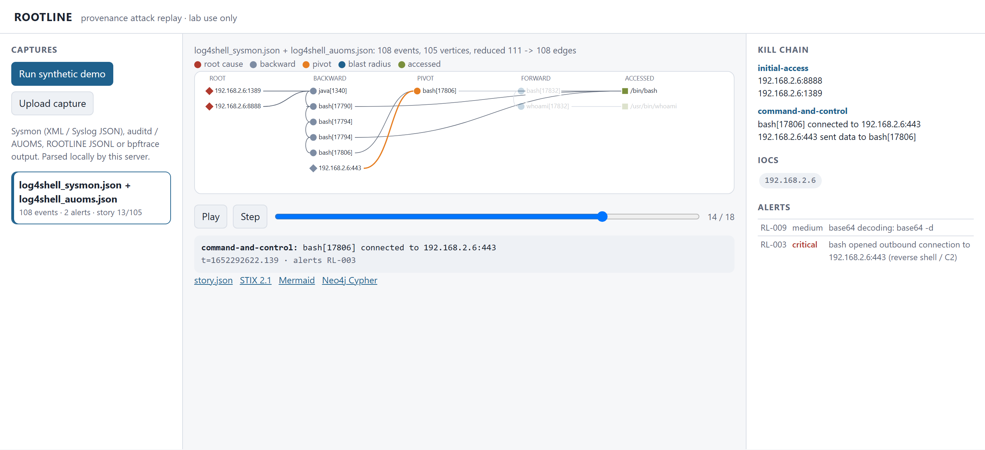Run the synthetic demo
The height and width of the screenshot is (450, 985).
tap(62, 74)
